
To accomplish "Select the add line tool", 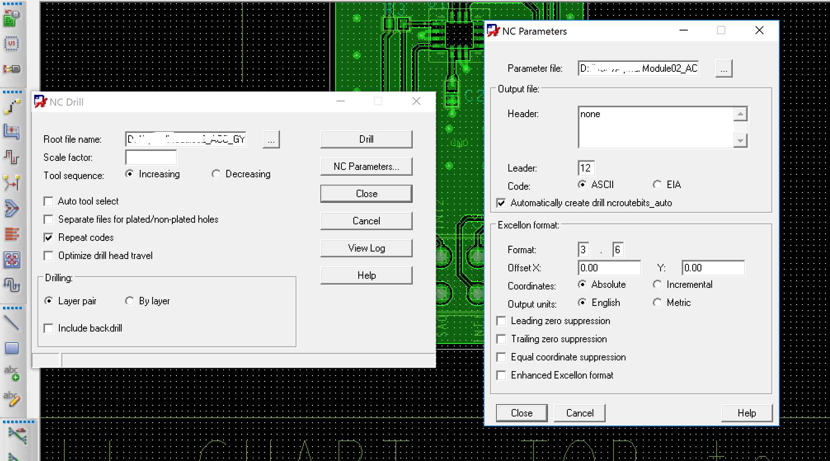I will (12, 323).
